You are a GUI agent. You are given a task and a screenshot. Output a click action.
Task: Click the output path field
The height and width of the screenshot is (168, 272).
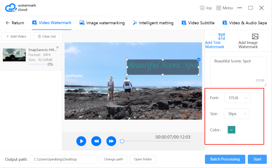[63, 159]
